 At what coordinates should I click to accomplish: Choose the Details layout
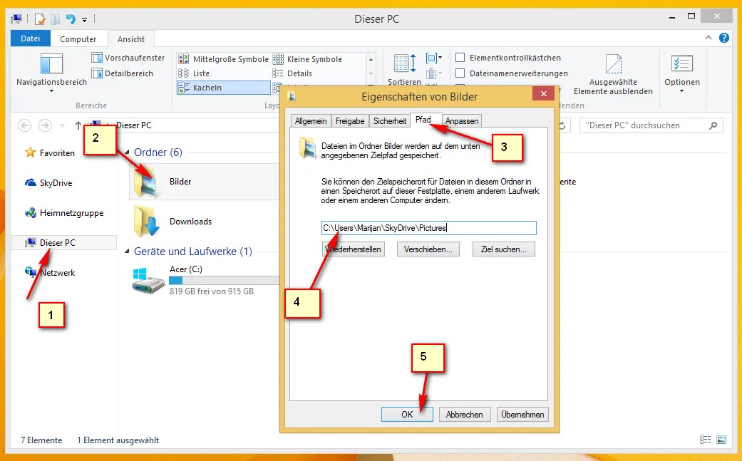292,73
